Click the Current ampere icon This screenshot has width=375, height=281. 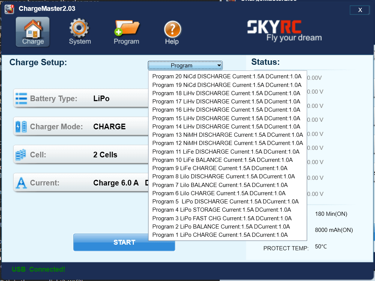tap(21, 183)
